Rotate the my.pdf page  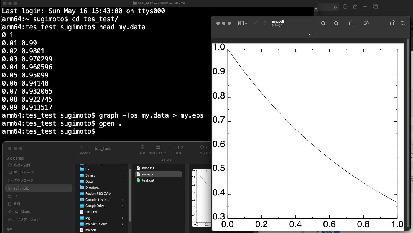point(392,23)
